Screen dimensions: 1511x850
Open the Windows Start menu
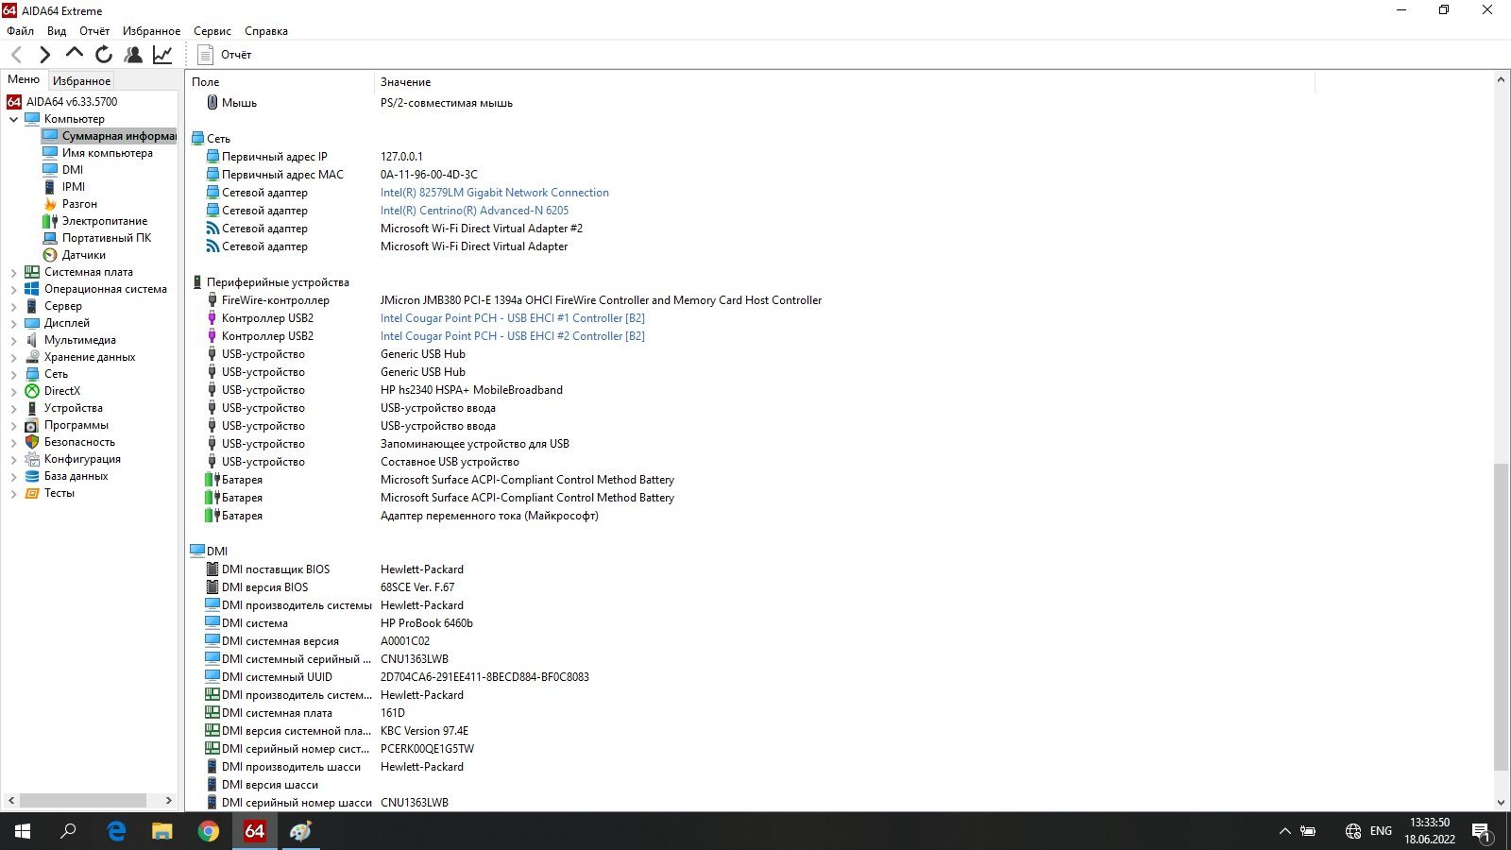tap(23, 831)
